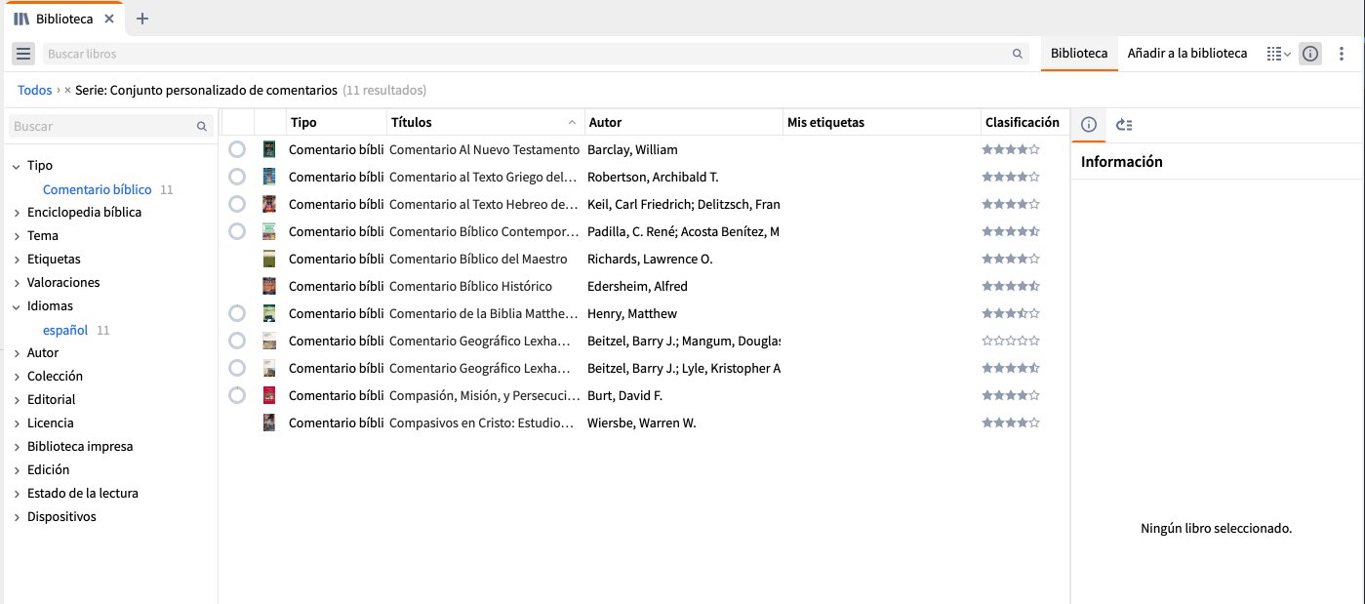This screenshot has width=1365, height=604.
Task: Select the info tab icon in side panel
Action: point(1090,124)
